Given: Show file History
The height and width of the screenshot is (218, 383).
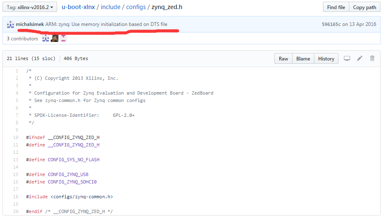Looking at the screenshot, I should 326,58.
